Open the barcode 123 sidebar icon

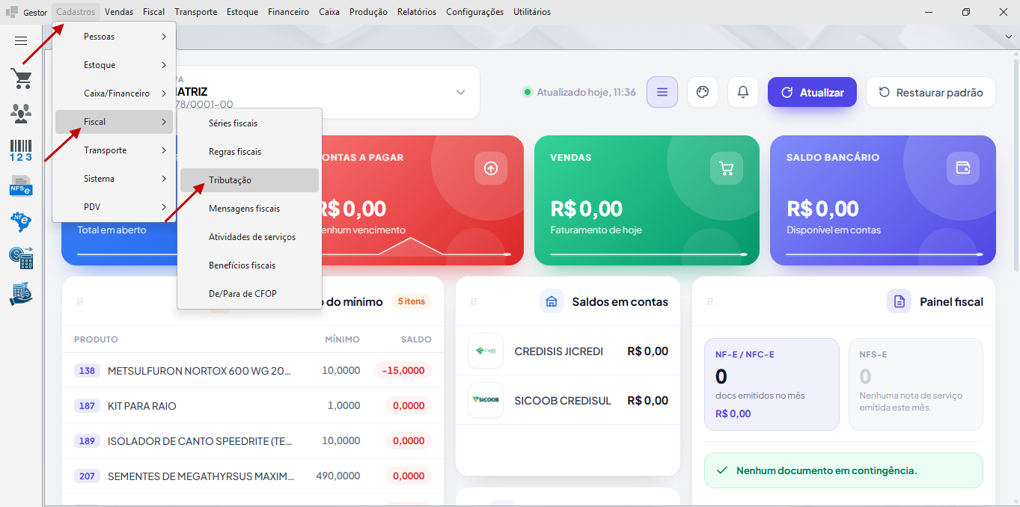(x=21, y=150)
